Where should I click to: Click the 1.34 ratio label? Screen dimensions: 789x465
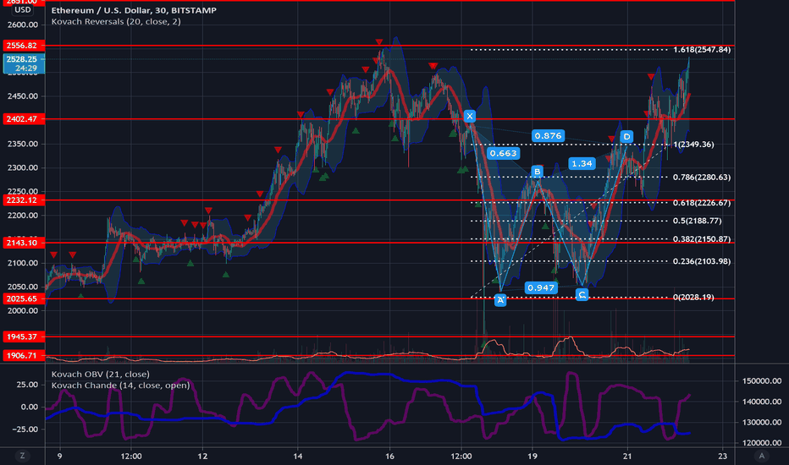pos(582,163)
